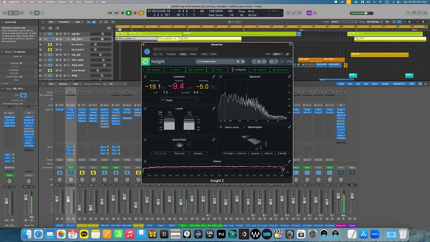
Task: Toggle the plugin power bypass button
Action: click(147, 51)
